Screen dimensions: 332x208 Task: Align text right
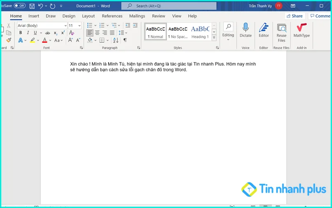click(105, 33)
